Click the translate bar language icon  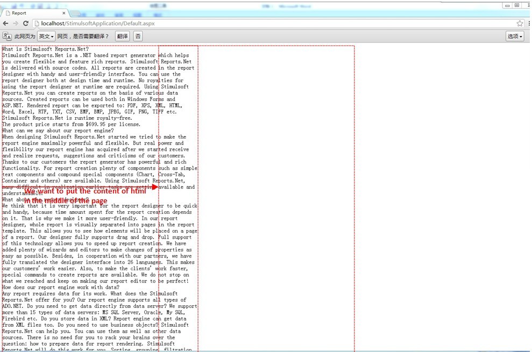(x=7, y=37)
